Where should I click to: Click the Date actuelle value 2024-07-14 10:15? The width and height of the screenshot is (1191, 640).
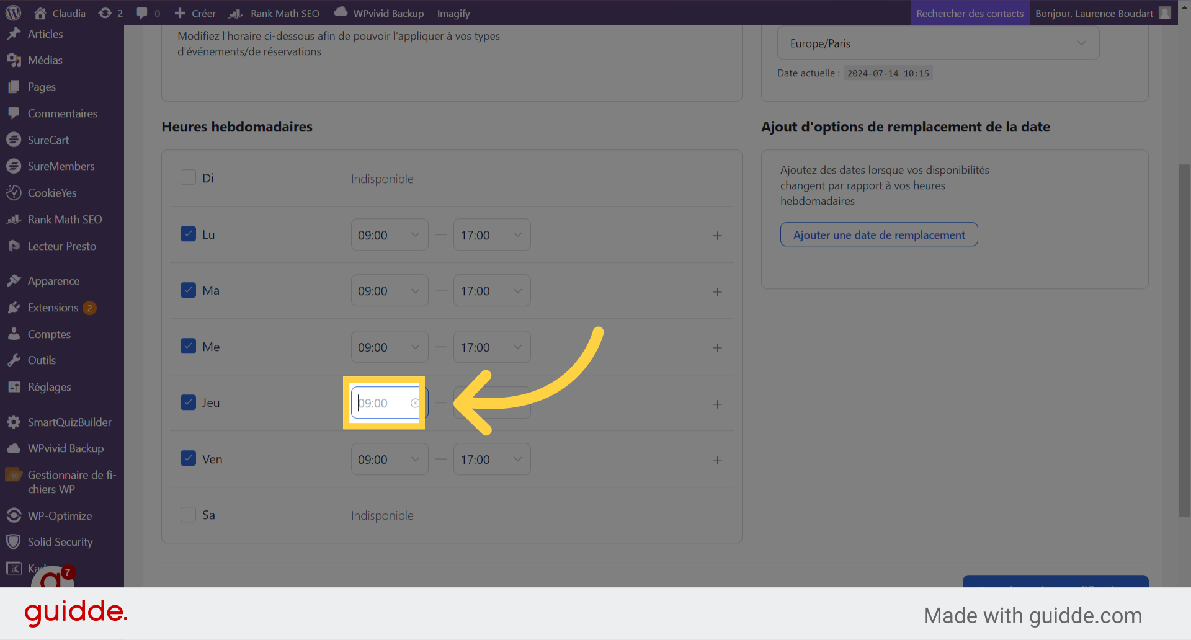pyautogui.click(x=888, y=73)
